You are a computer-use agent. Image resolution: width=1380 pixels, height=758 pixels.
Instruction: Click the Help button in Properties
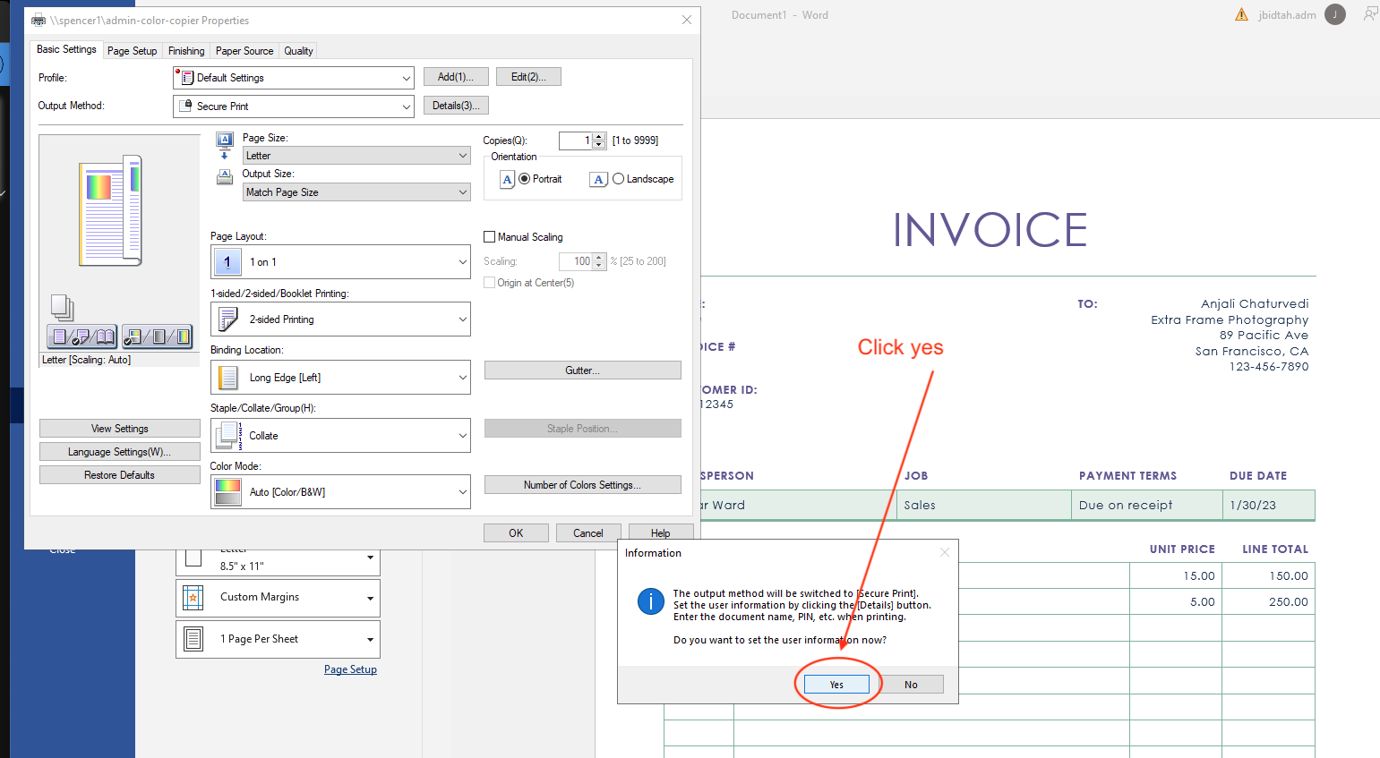[x=661, y=533]
